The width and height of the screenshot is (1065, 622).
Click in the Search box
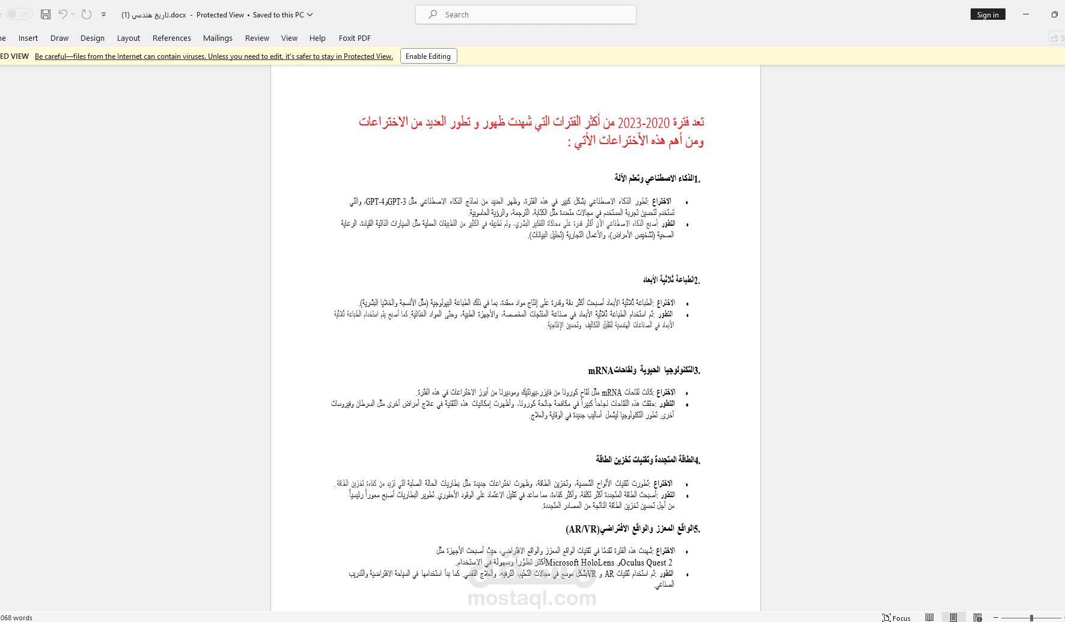(x=526, y=14)
